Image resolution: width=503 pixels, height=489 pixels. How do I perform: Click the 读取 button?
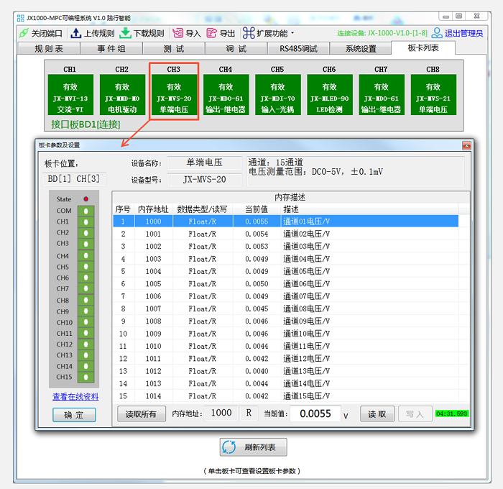[377, 414]
